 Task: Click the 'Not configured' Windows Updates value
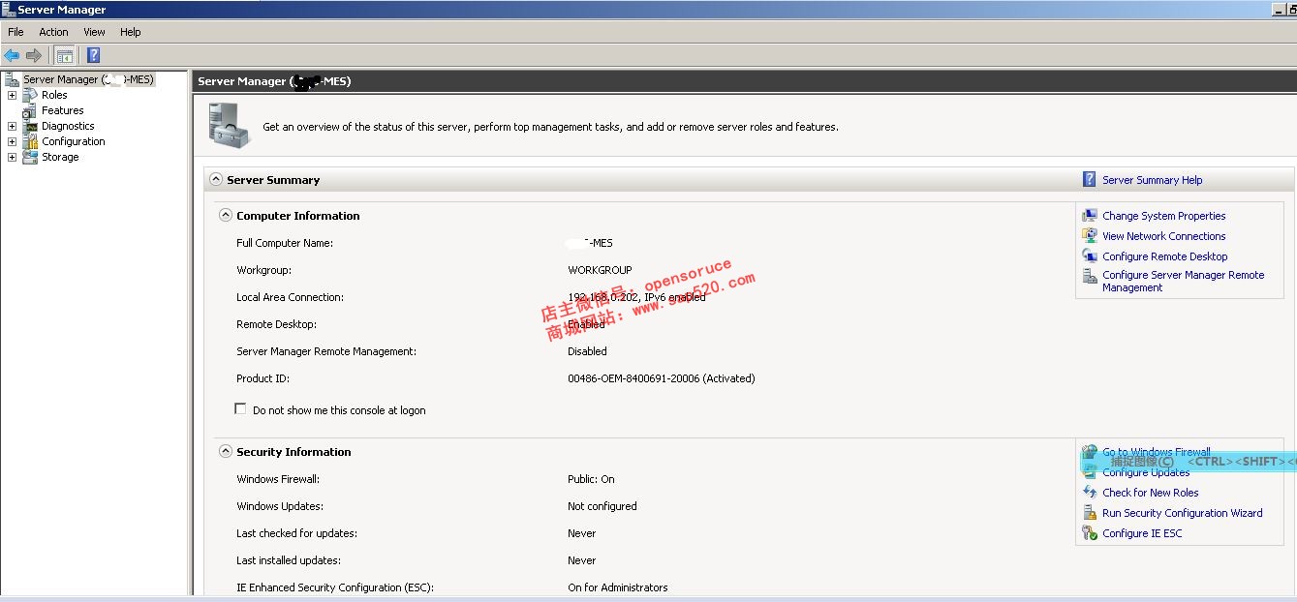[602, 506]
